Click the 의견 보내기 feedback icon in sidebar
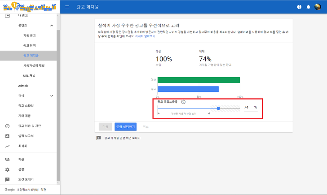Screen dimensions: 327x195 [7, 180]
